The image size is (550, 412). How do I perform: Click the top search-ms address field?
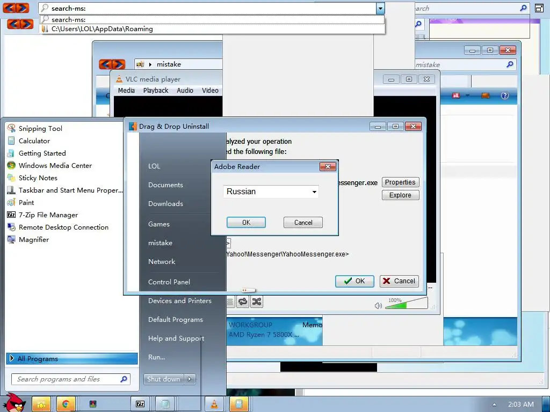[x=207, y=9]
